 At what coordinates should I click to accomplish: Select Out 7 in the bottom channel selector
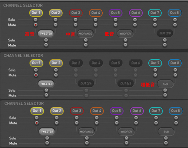coord(156,111)
